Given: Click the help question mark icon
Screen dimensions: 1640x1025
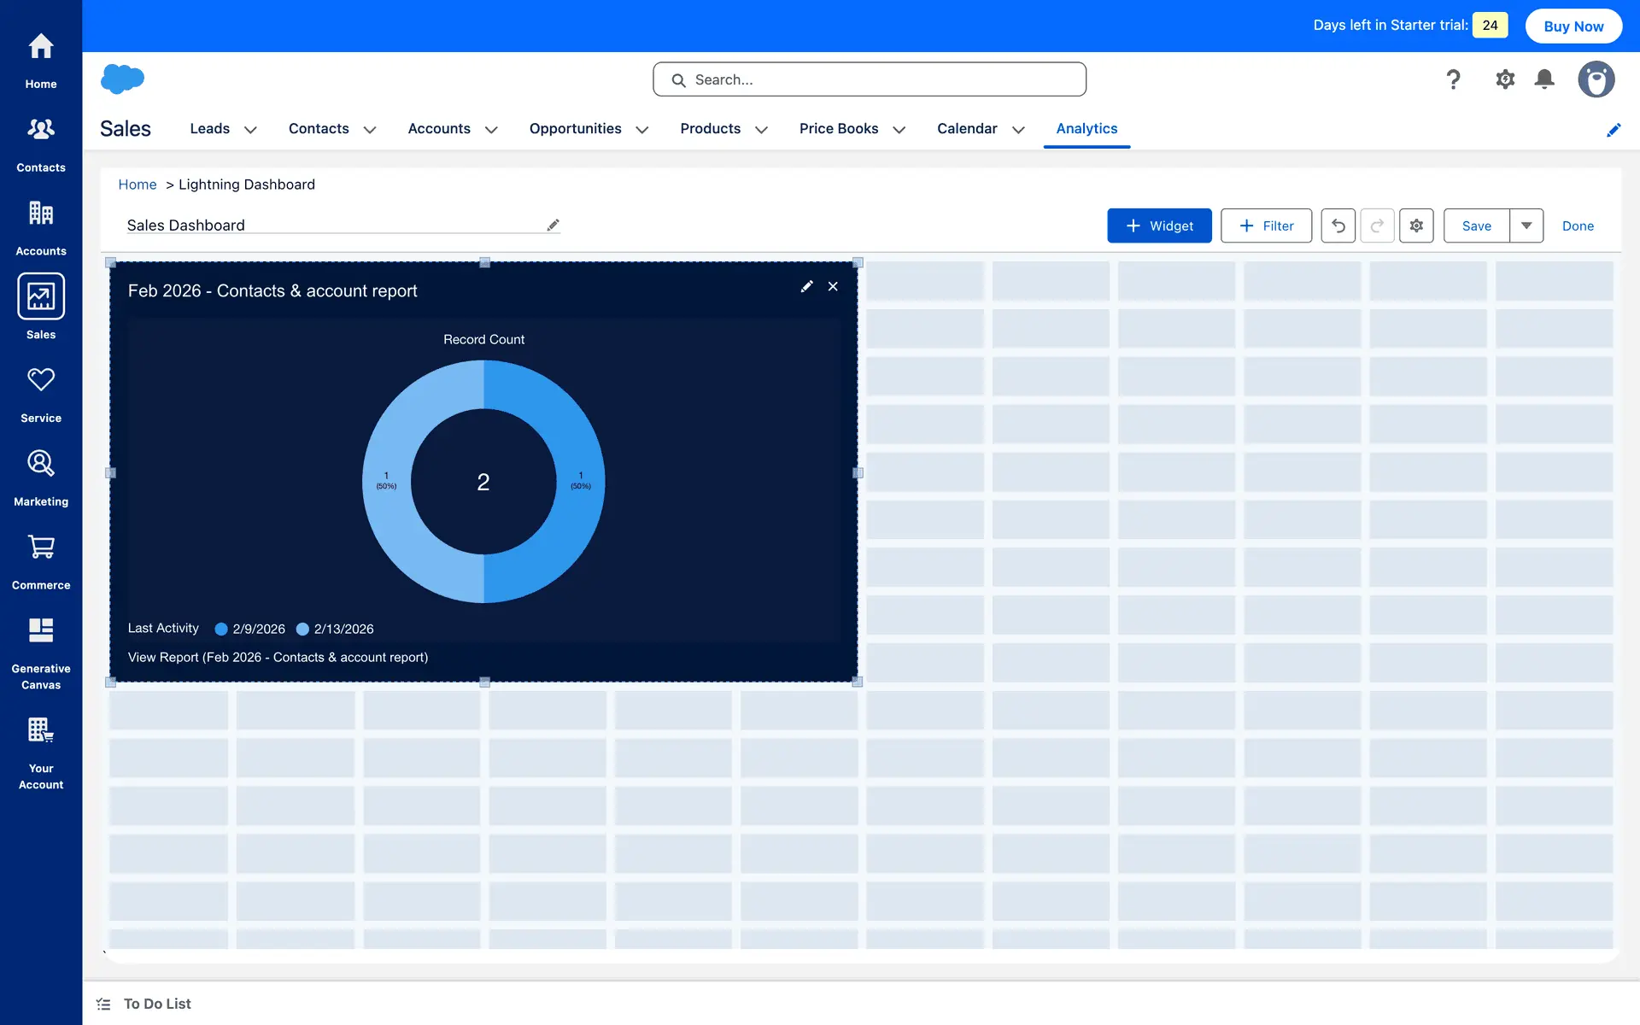Looking at the screenshot, I should pyautogui.click(x=1453, y=79).
